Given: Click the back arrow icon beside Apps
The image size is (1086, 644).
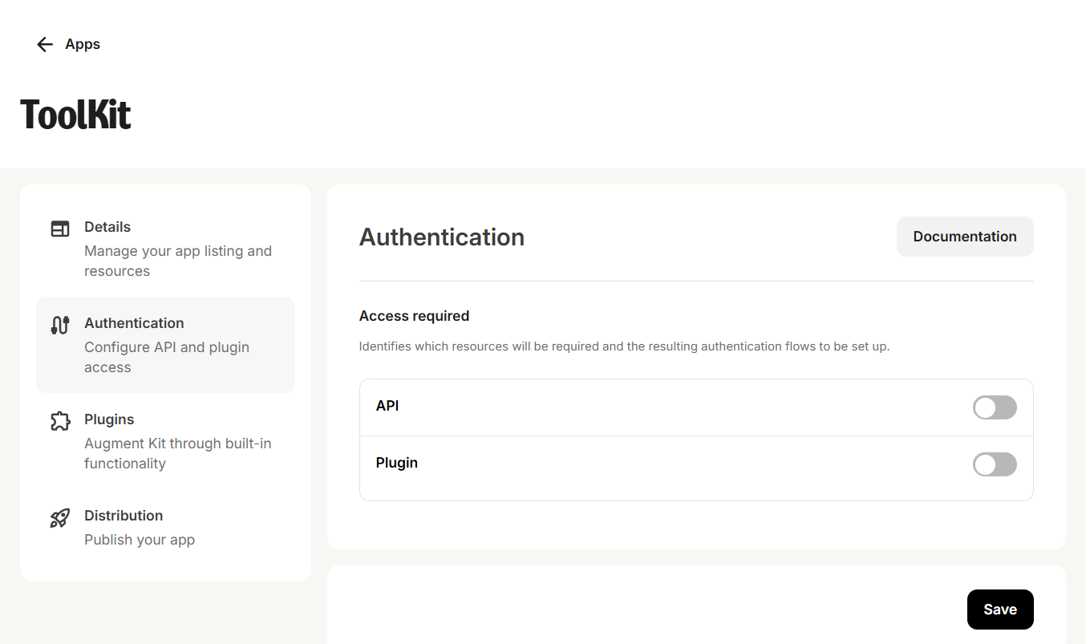Looking at the screenshot, I should click(x=45, y=44).
